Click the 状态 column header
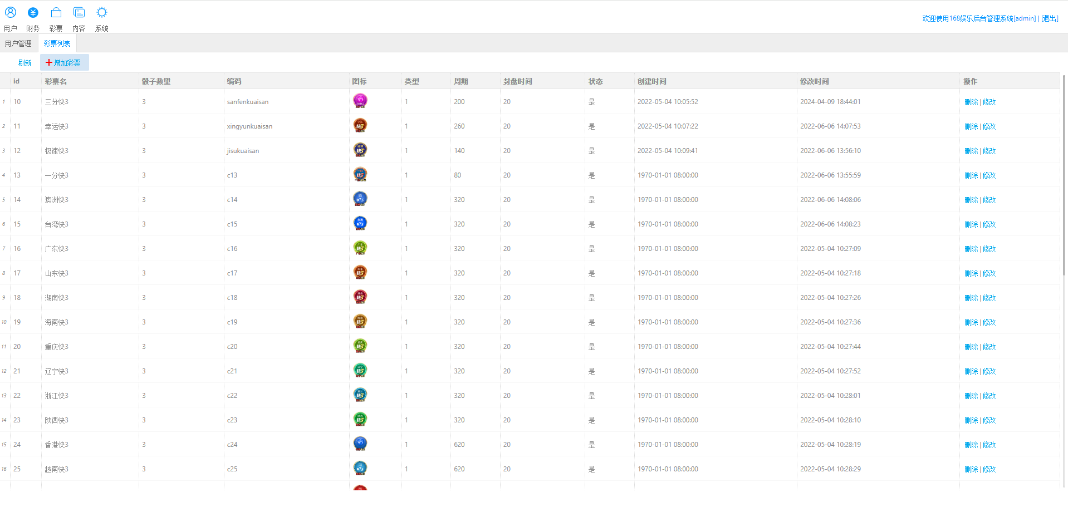Viewport: 1068px width, 507px height. pyautogui.click(x=609, y=81)
